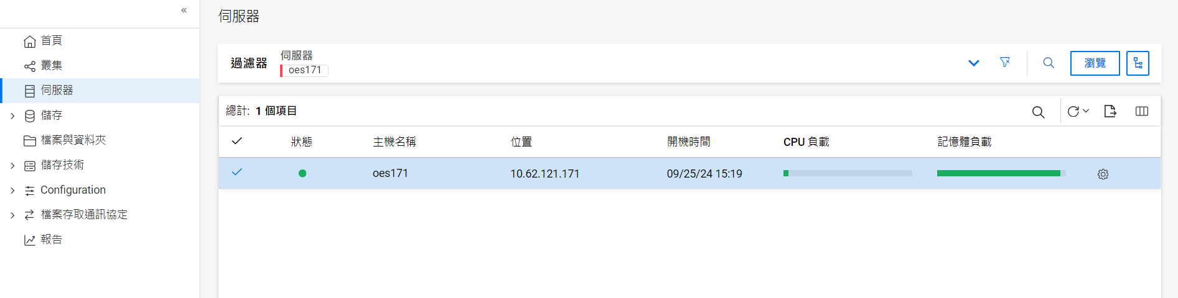
Task: Open column chooser for table
Action: pyautogui.click(x=1141, y=111)
